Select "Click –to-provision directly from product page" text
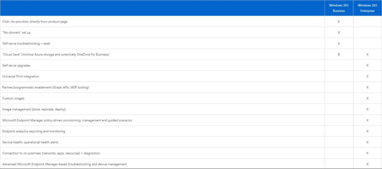The image size is (382, 169). coord(35,21)
